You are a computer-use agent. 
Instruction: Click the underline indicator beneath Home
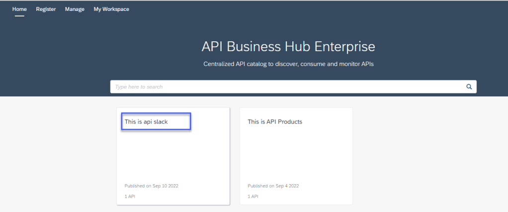(x=19, y=15)
